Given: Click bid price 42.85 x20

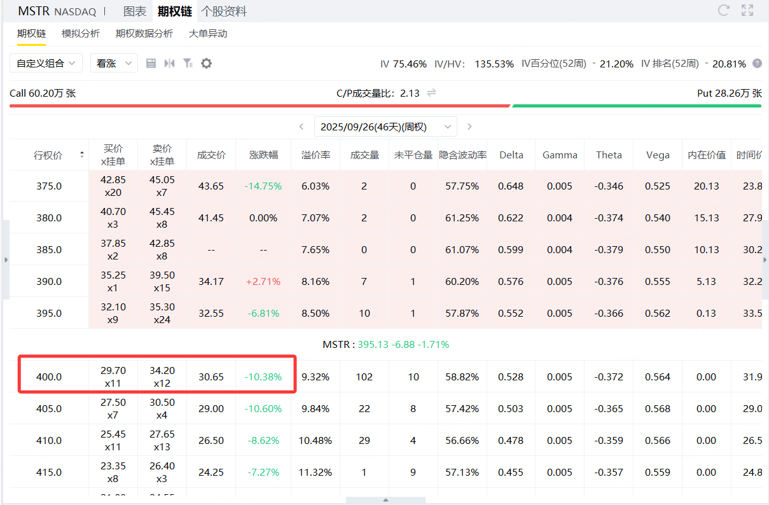Looking at the screenshot, I should (x=113, y=186).
